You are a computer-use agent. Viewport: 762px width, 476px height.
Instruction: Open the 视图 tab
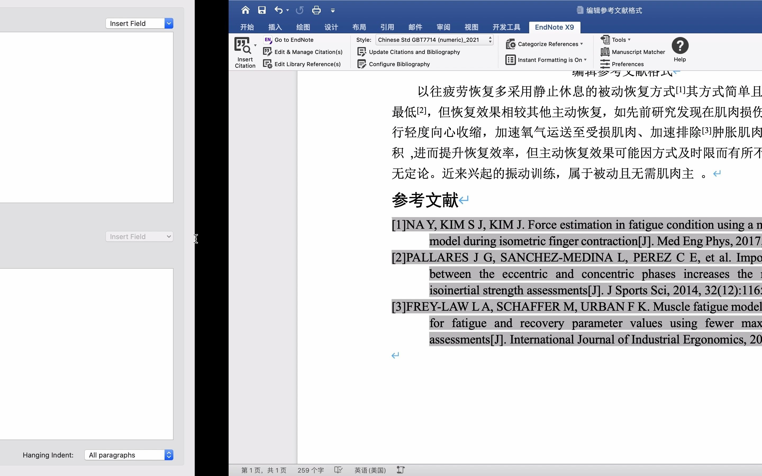[x=471, y=27]
